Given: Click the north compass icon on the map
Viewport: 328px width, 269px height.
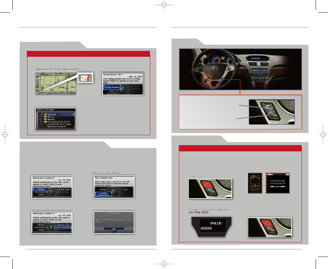Looking at the screenshot, I should 37,75.
